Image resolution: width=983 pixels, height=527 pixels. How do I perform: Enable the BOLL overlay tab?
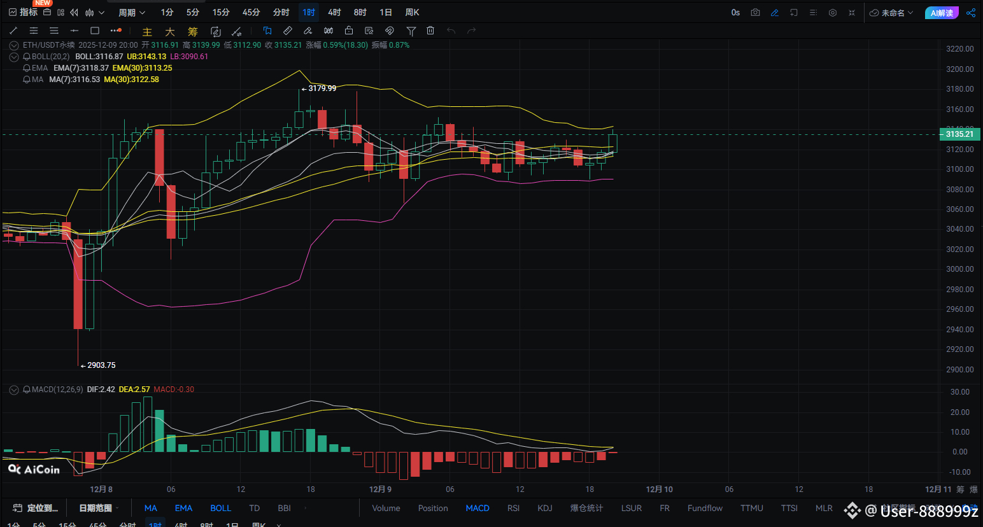click(x=221, y=508)
